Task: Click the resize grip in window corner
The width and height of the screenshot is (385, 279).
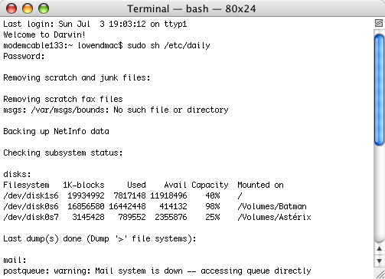Action: (x=380, y=274)
